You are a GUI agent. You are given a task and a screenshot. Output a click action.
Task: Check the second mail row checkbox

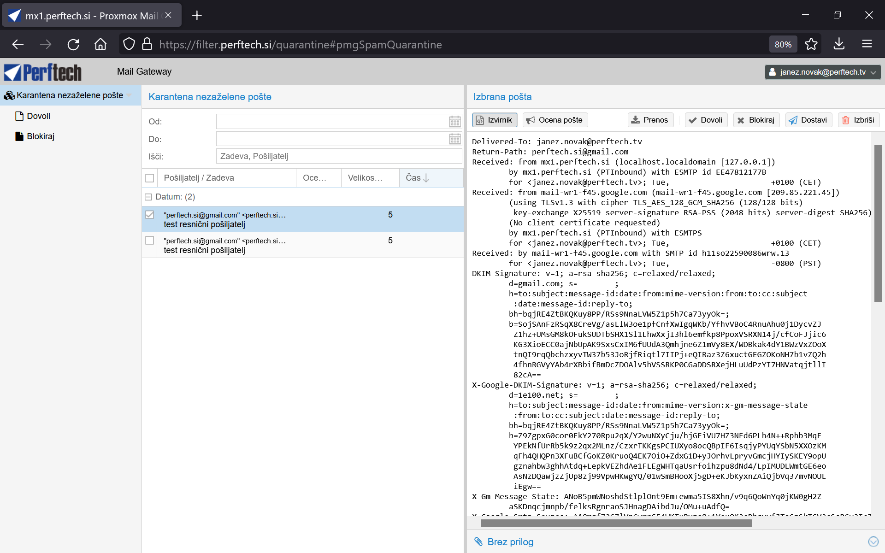tap(149, 241)
